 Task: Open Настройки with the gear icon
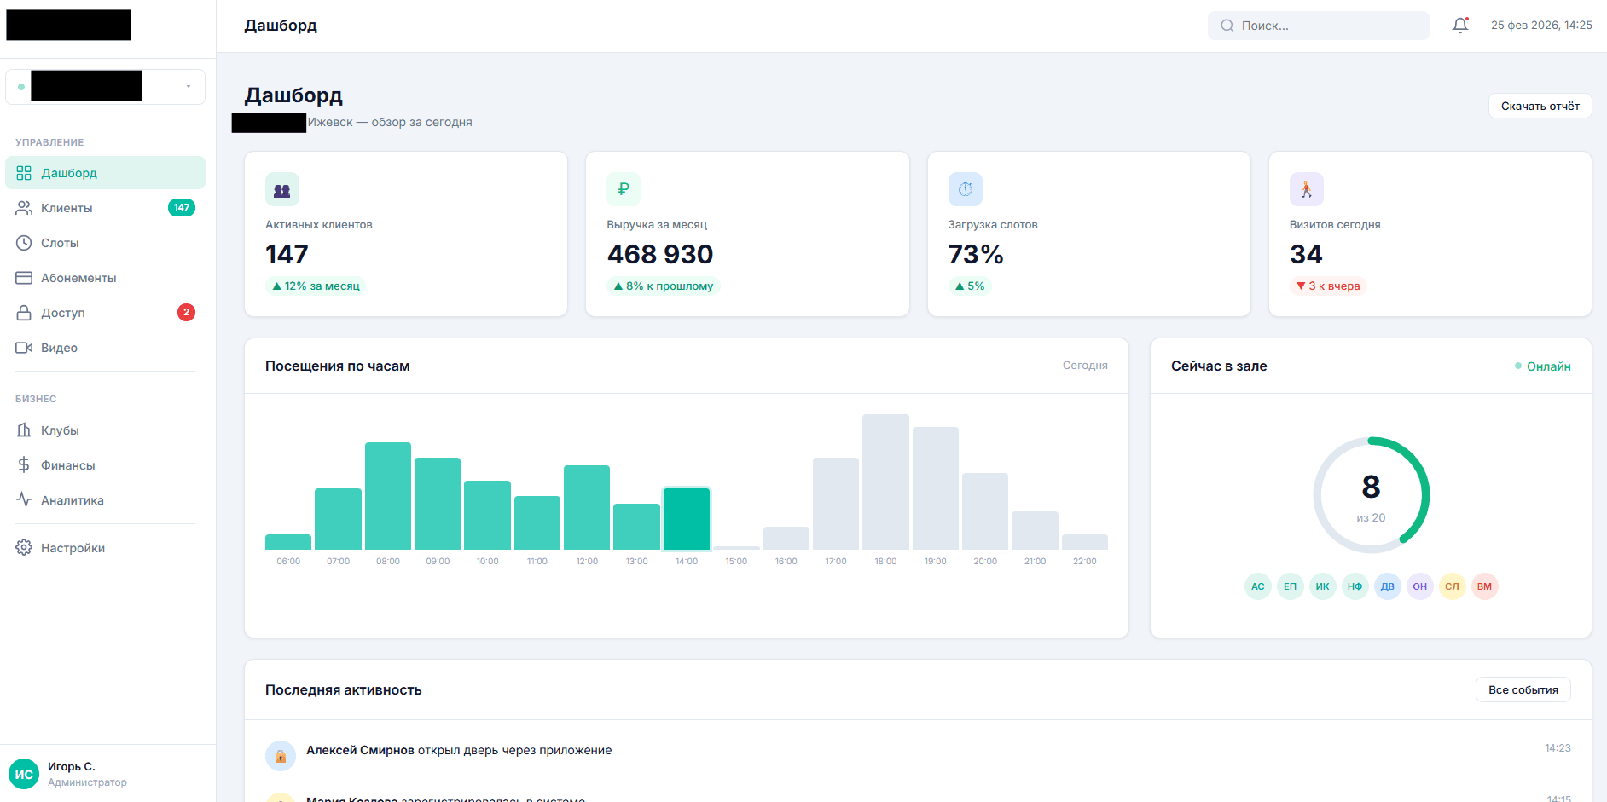click(x=25, y=547)
